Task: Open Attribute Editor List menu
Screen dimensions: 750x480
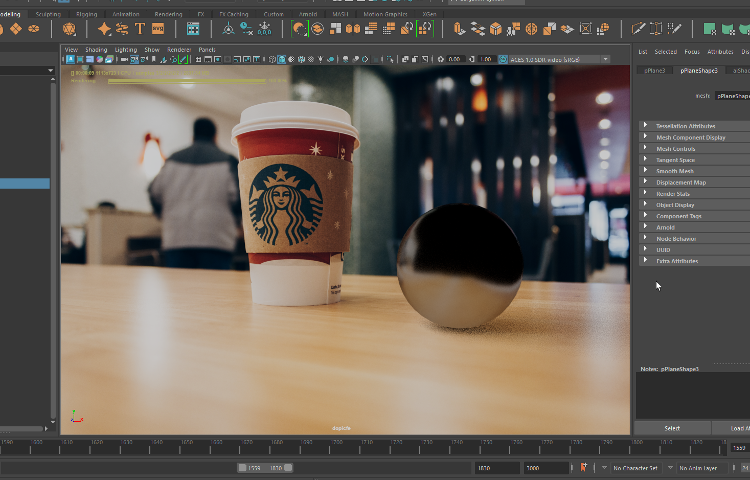Action: coord(643,52)
